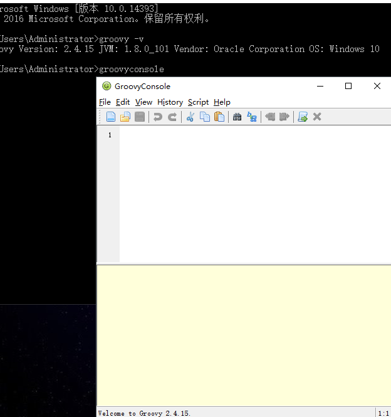Viewport: 391px width, 417px height.
Task: Click the Open file folder icon
Action: point(125,117)
